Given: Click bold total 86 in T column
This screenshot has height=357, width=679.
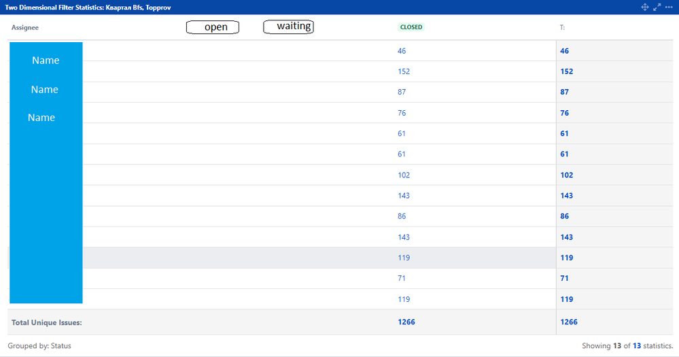Looking at the screenshot, I should tap(564, 216).
